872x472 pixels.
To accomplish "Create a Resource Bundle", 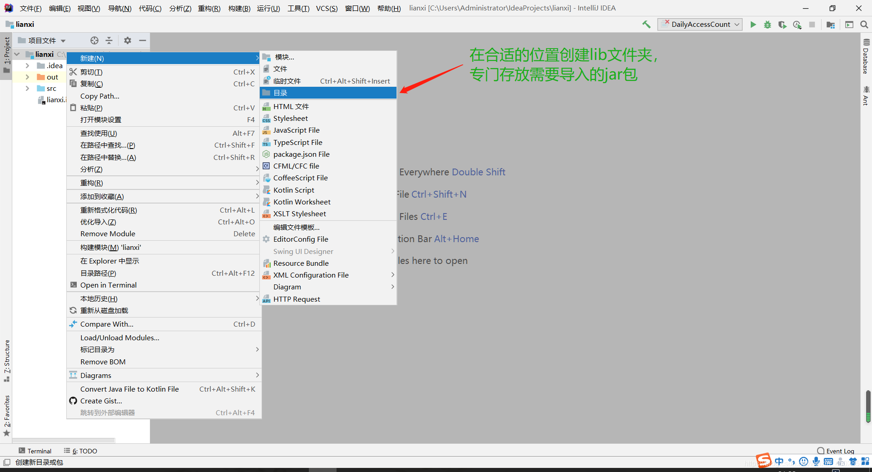I will tap(328, 263).
